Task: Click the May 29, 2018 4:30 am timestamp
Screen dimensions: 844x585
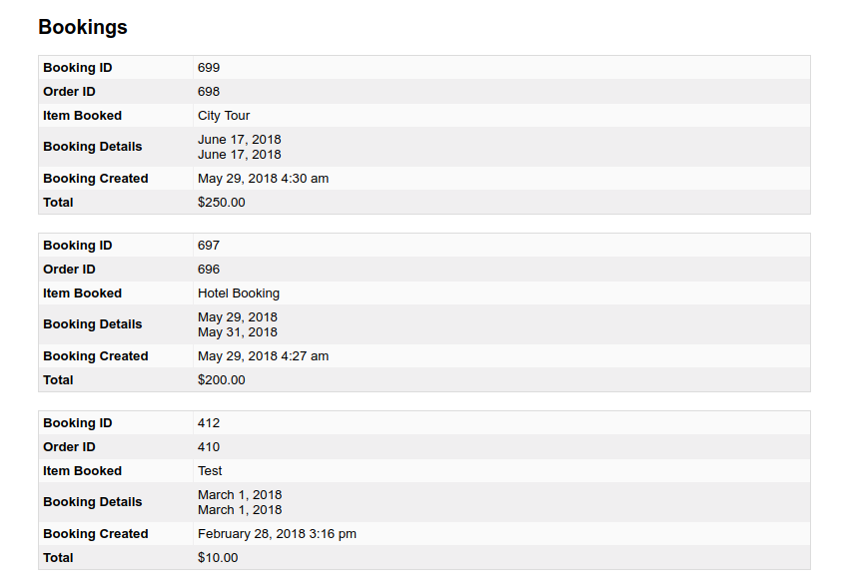Action: (263, 179)
